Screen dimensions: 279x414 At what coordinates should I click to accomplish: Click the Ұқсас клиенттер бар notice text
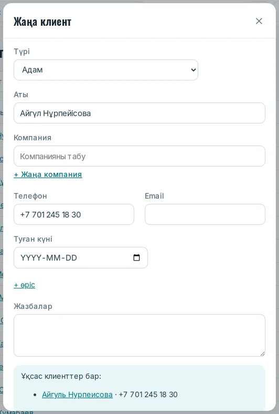[x=61, y=376]
